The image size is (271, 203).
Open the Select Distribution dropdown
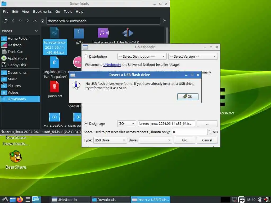click(x=142, y=57)
